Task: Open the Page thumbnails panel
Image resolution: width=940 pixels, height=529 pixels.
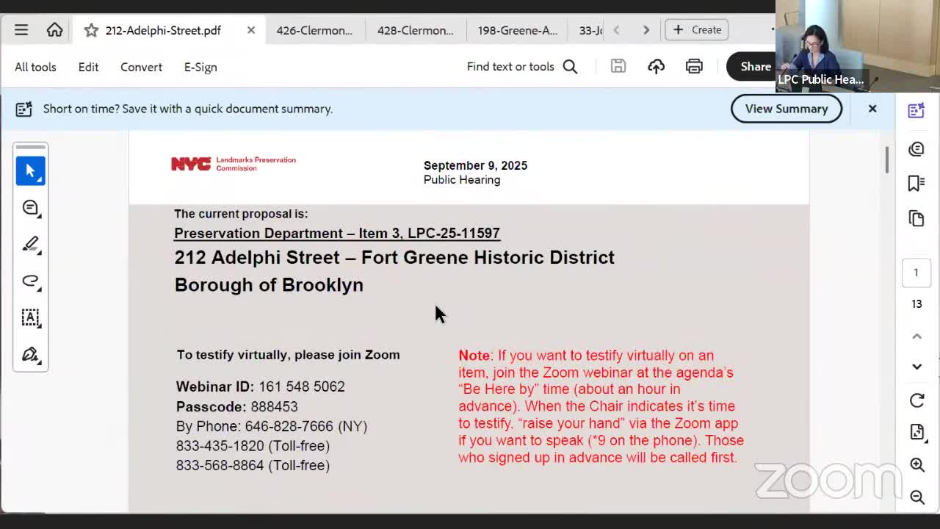Action: [916, 218]
